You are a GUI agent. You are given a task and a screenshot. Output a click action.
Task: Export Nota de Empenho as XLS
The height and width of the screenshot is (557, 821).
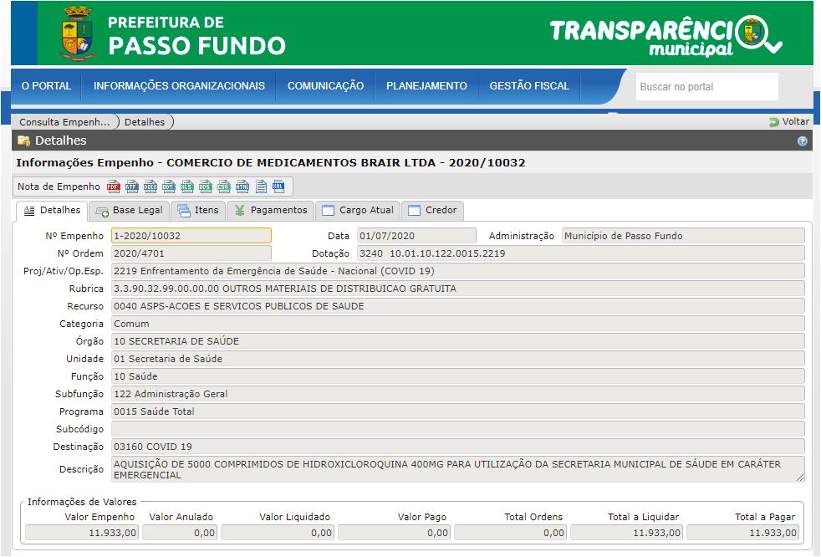click(186, 187)
